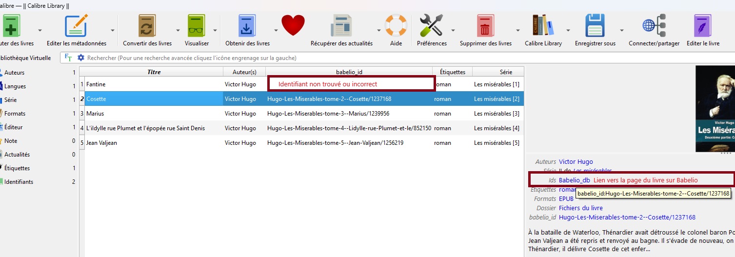The width and height of the screenshot is (735, 257).
Task: Sort by the Titre column header
Action: click(x=154, y=72)
